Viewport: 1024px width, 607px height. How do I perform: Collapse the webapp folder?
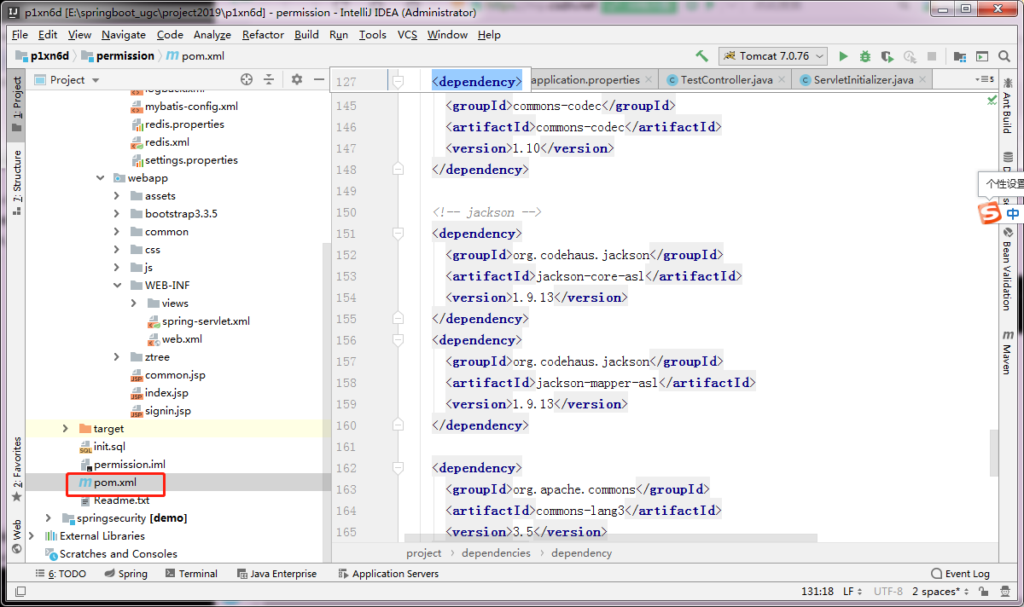(x=102, y=178)
